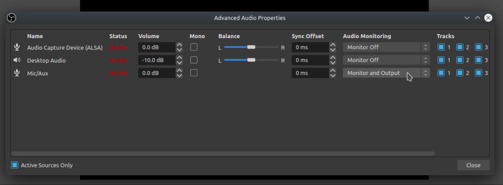
Task: Increase Desktop Audio volume with up arrow
Action: (179, 58)
